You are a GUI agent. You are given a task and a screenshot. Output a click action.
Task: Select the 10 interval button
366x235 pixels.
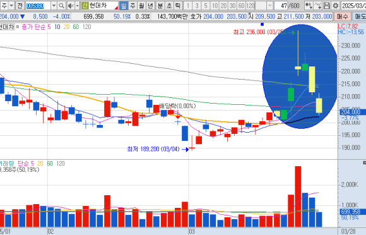click(x=215, y=6)
